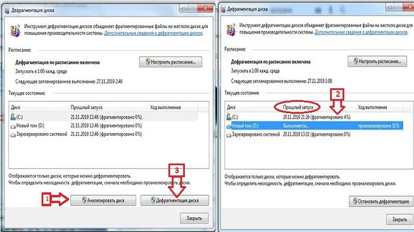Image resolution: width=414 pixels, height=232 pixels.
Task: Click Закрыть button in left window
Action: coord(194,218)
